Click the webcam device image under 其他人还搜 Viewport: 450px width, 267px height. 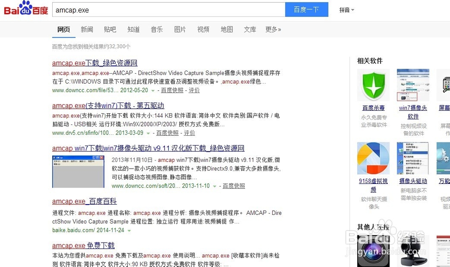(413, 251)
